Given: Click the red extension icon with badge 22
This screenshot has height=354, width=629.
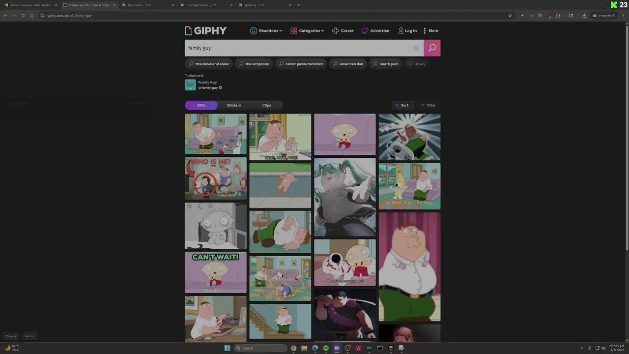Looking at the screenshot, I should 549,15.
